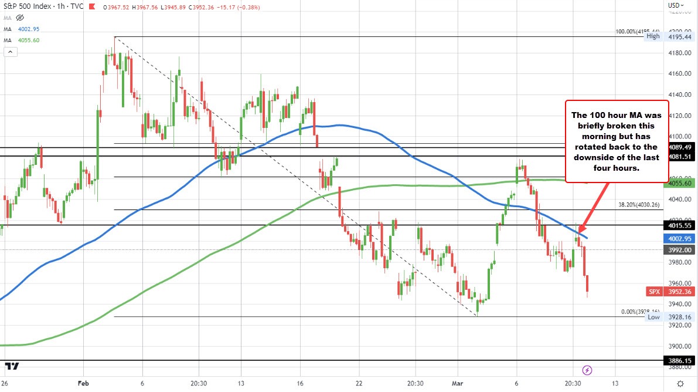Viewport: 698px width, 392px height.
Task: Open chart settings via the gear icon
Action: coord(679,383)
